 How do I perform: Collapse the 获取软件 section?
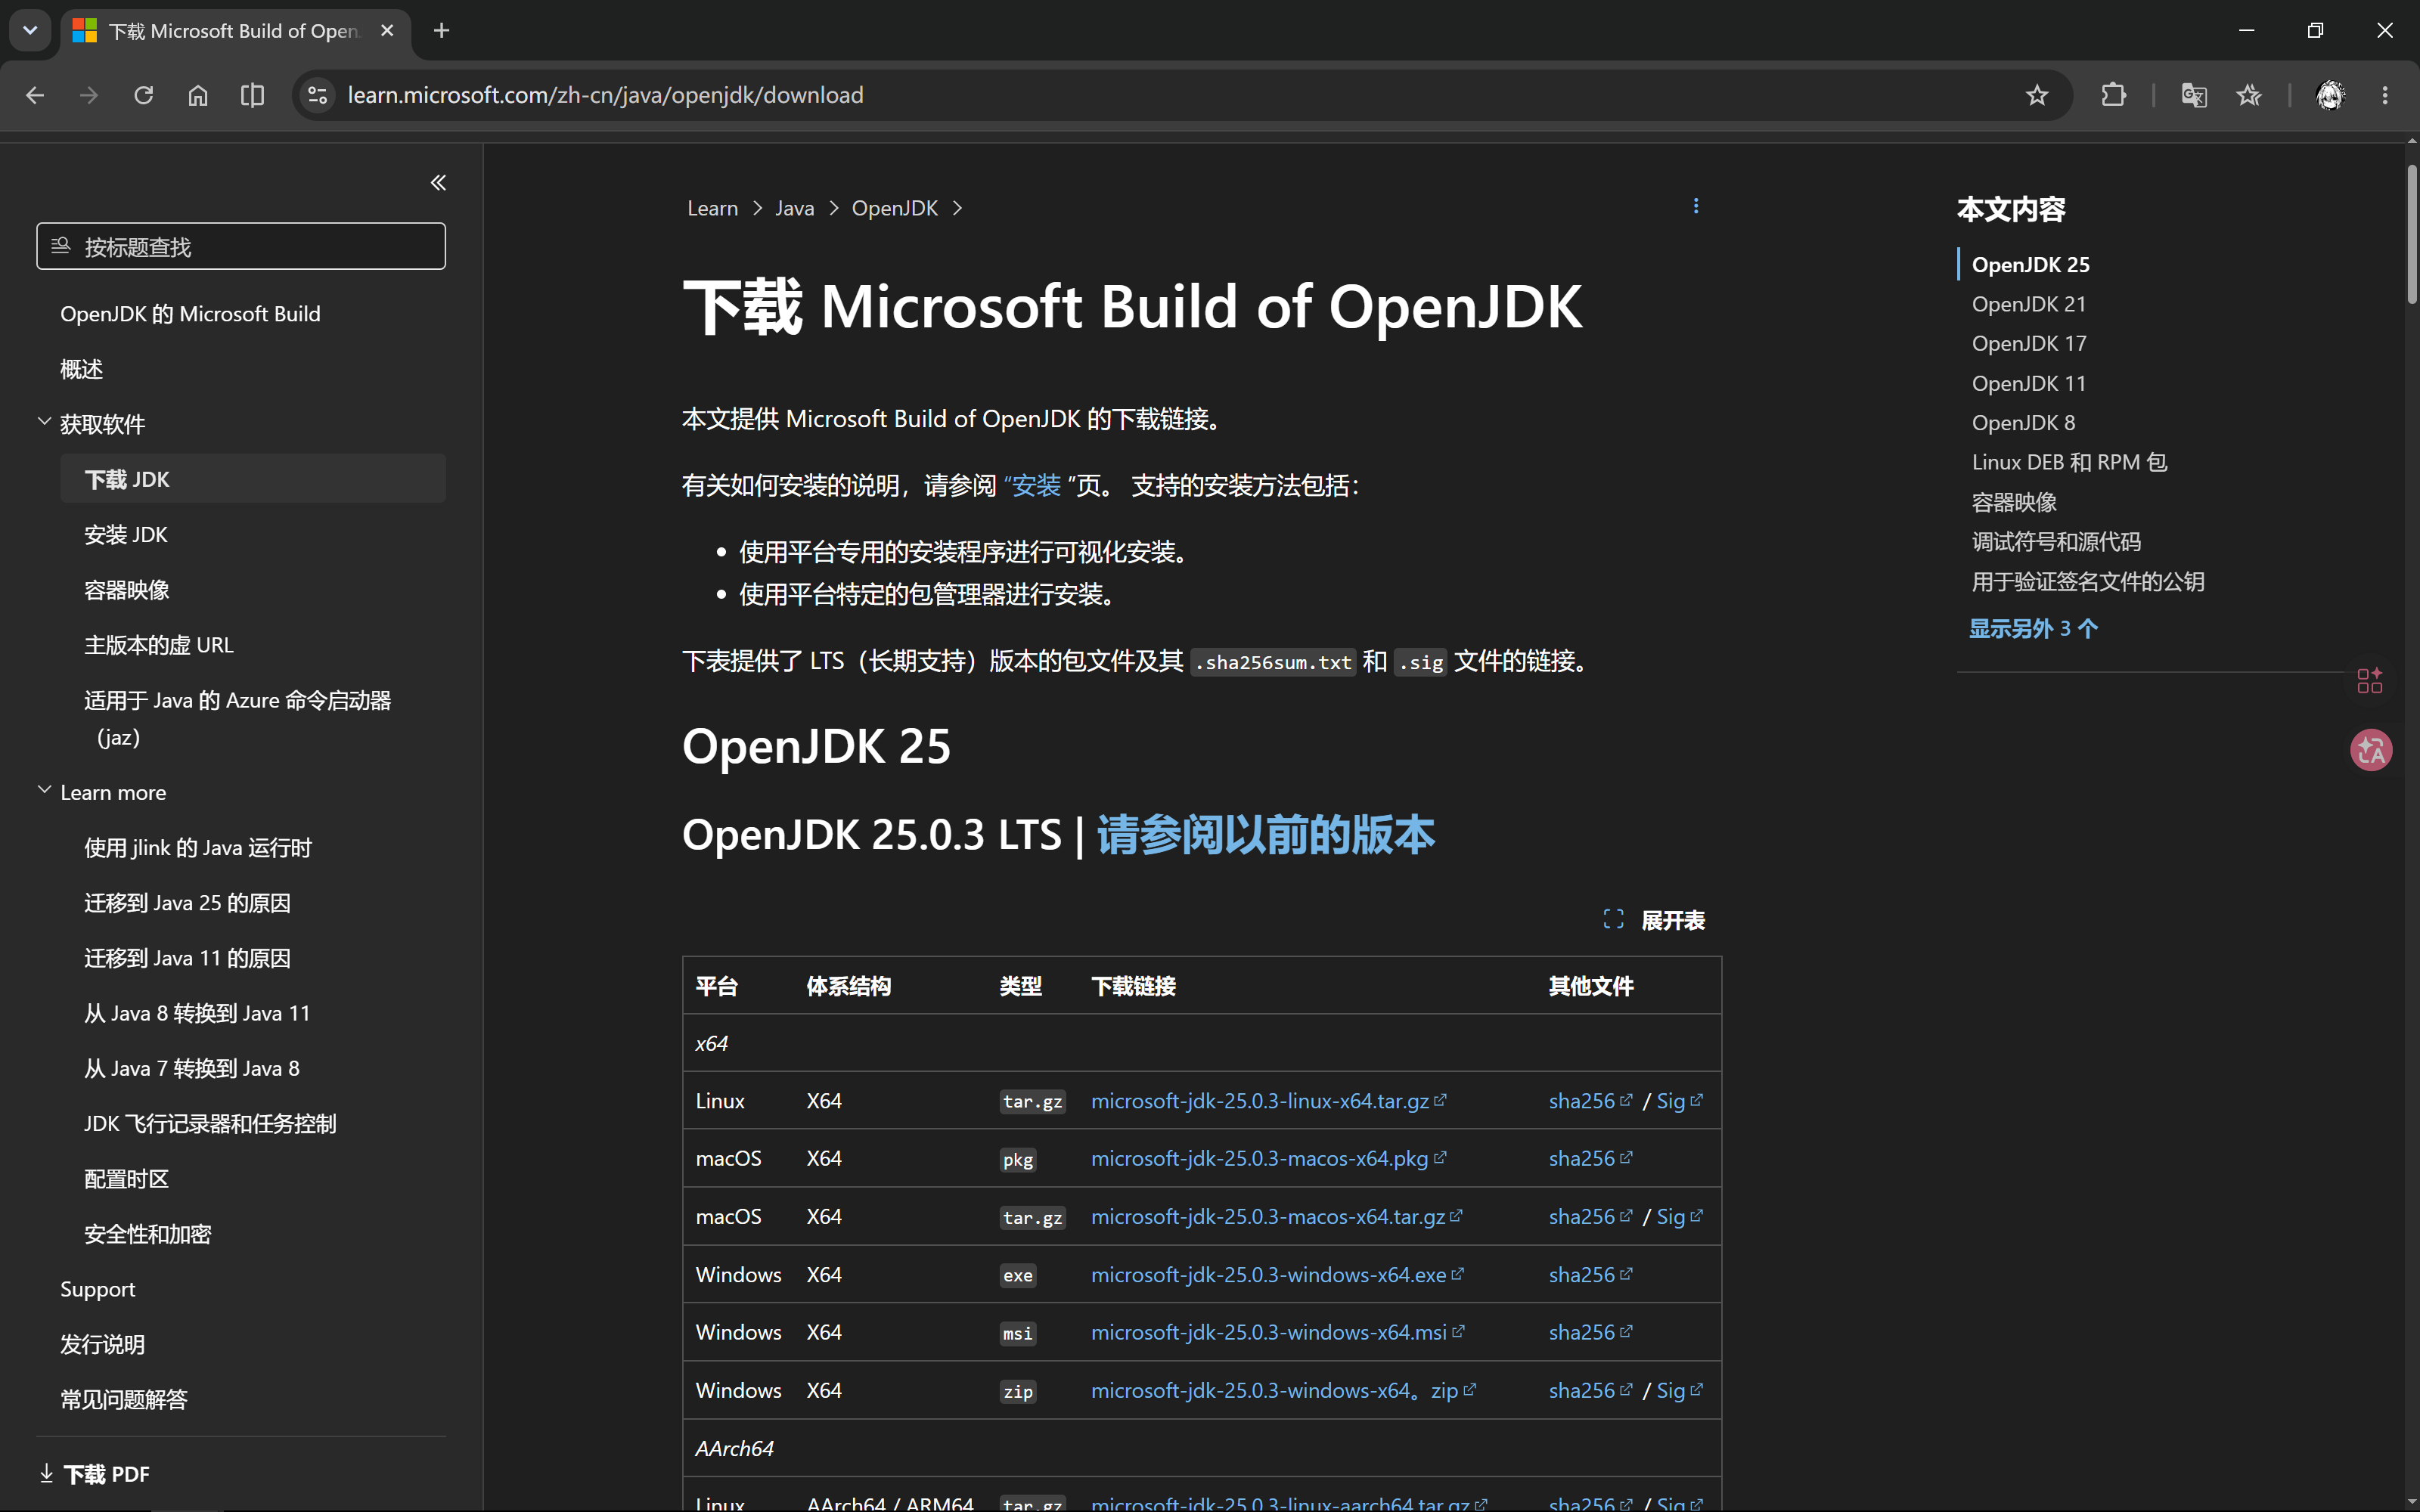[44, 422]
